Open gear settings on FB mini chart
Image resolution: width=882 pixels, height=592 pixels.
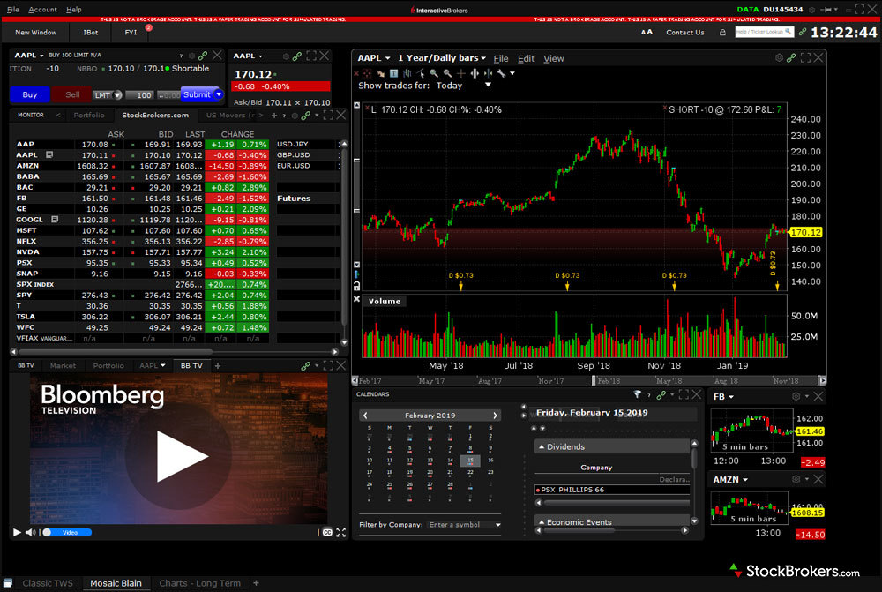796,397
